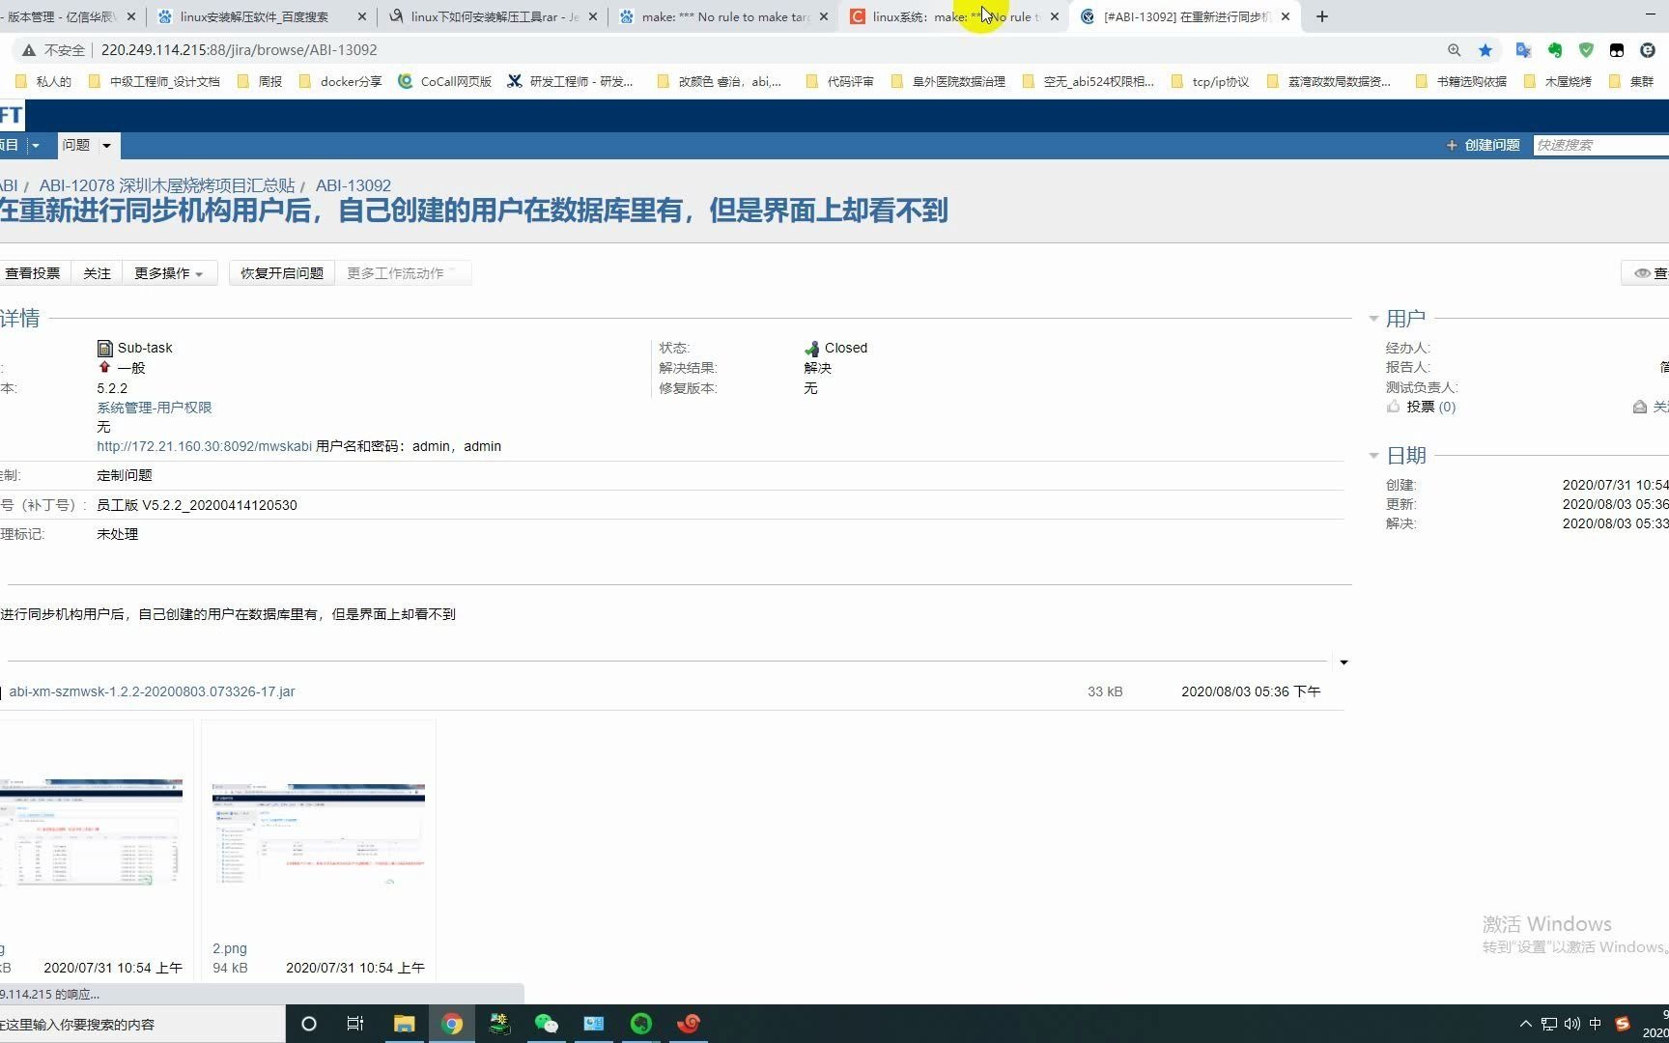The width and height of the screenshot is (1669, 1043).
Task: Open the Google Translate extension icon
Action: pyautogui.click(x=1523, y=50)
